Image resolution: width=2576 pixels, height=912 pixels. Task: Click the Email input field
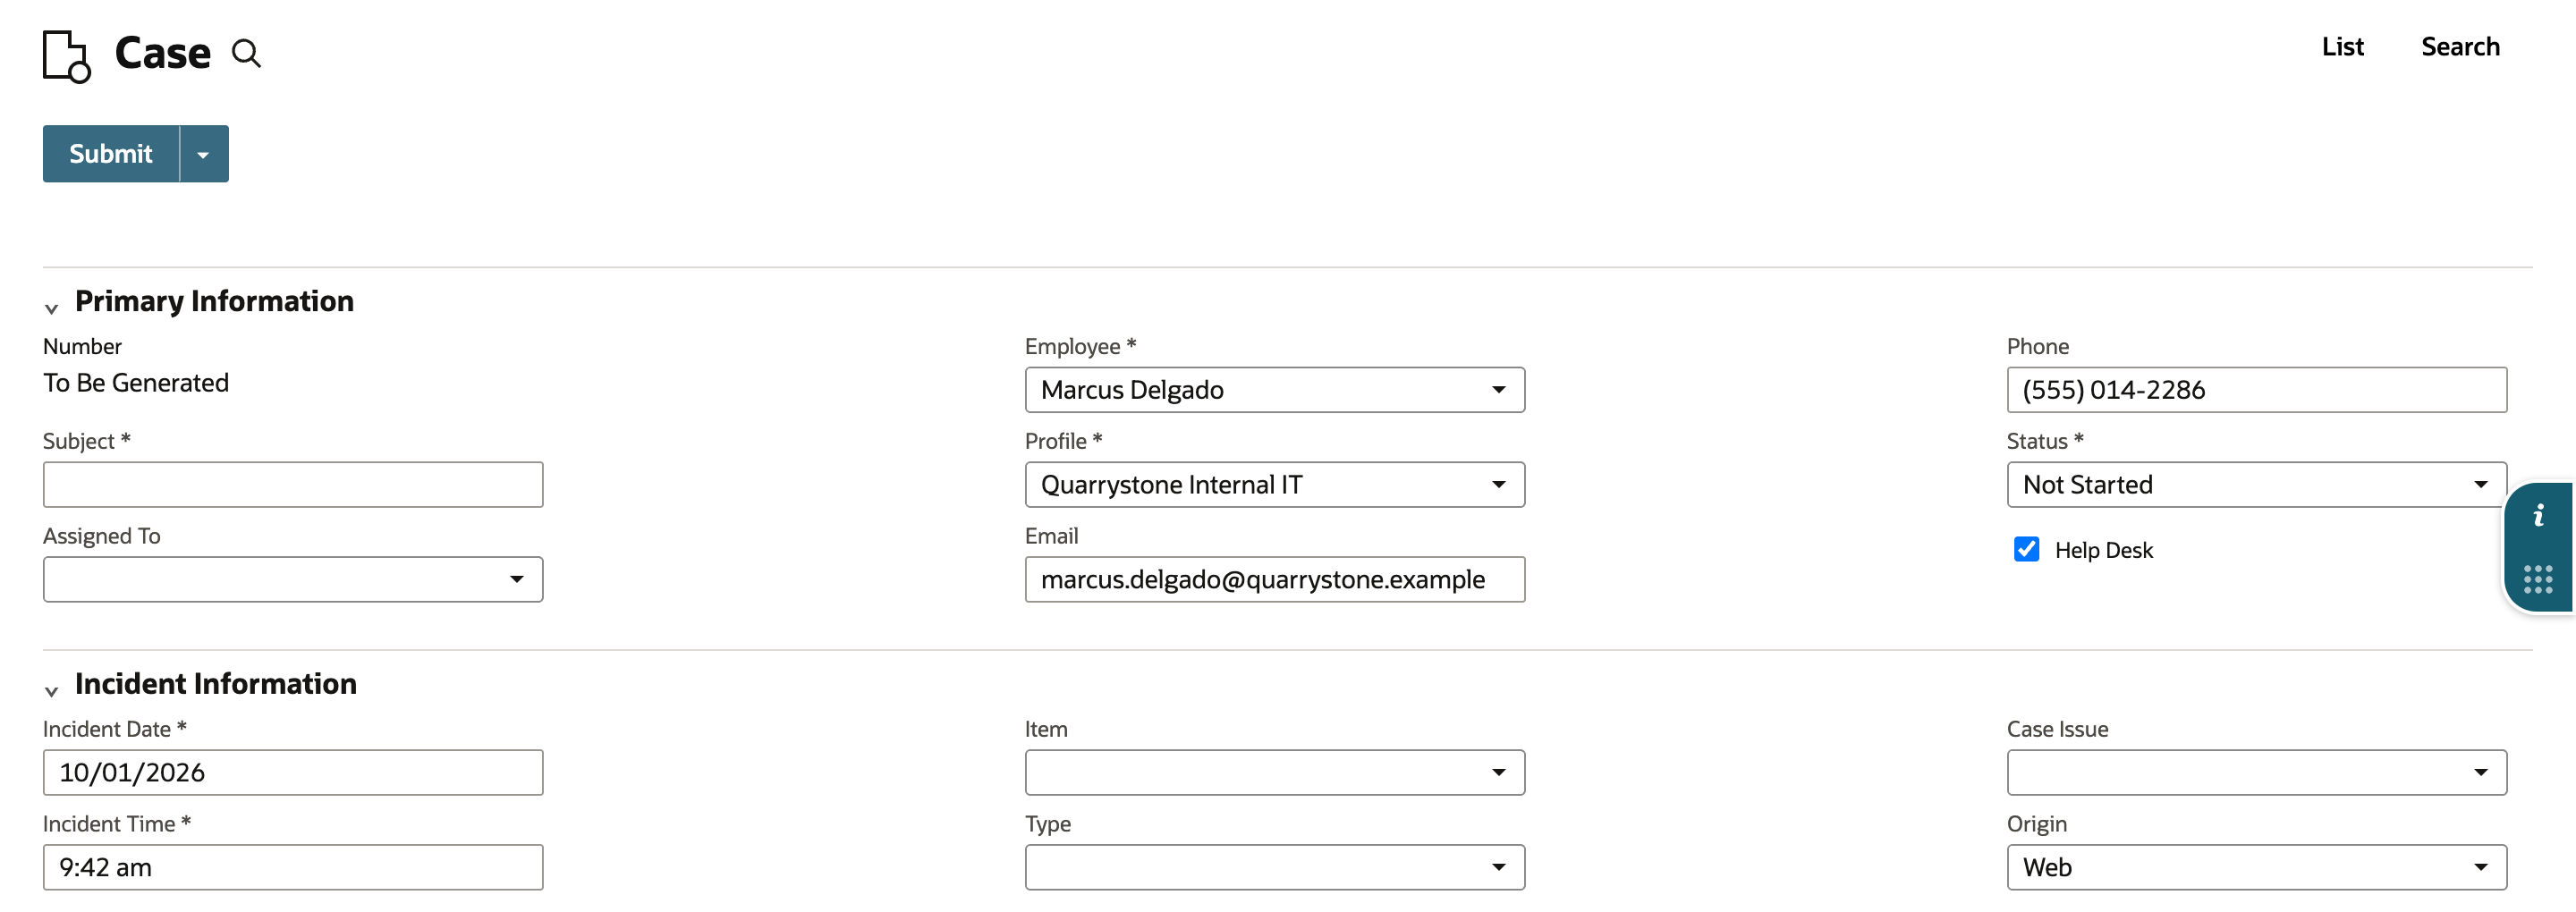[x=1274, y=580]
